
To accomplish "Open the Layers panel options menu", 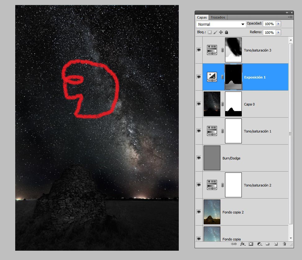I will tap(290, 17).
